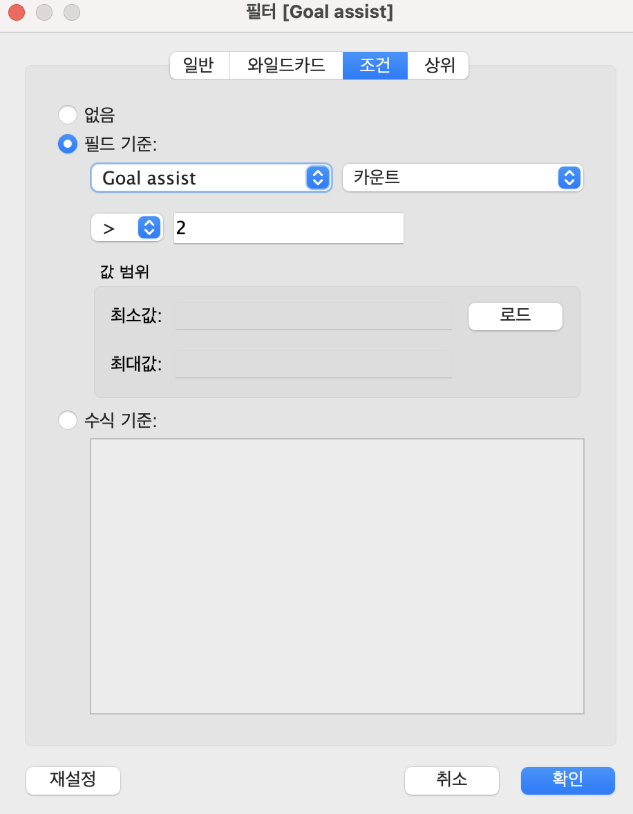Switch to the 일반 tab
Image resolution: width=633 pixels, height=814 pixels.
[x=199, y=66]
